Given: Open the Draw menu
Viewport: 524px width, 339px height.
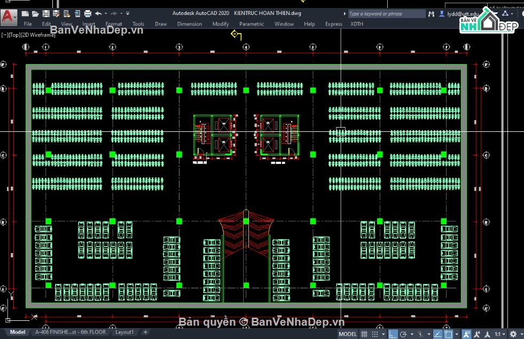Looking at the screenshot, I should (161, 24).
